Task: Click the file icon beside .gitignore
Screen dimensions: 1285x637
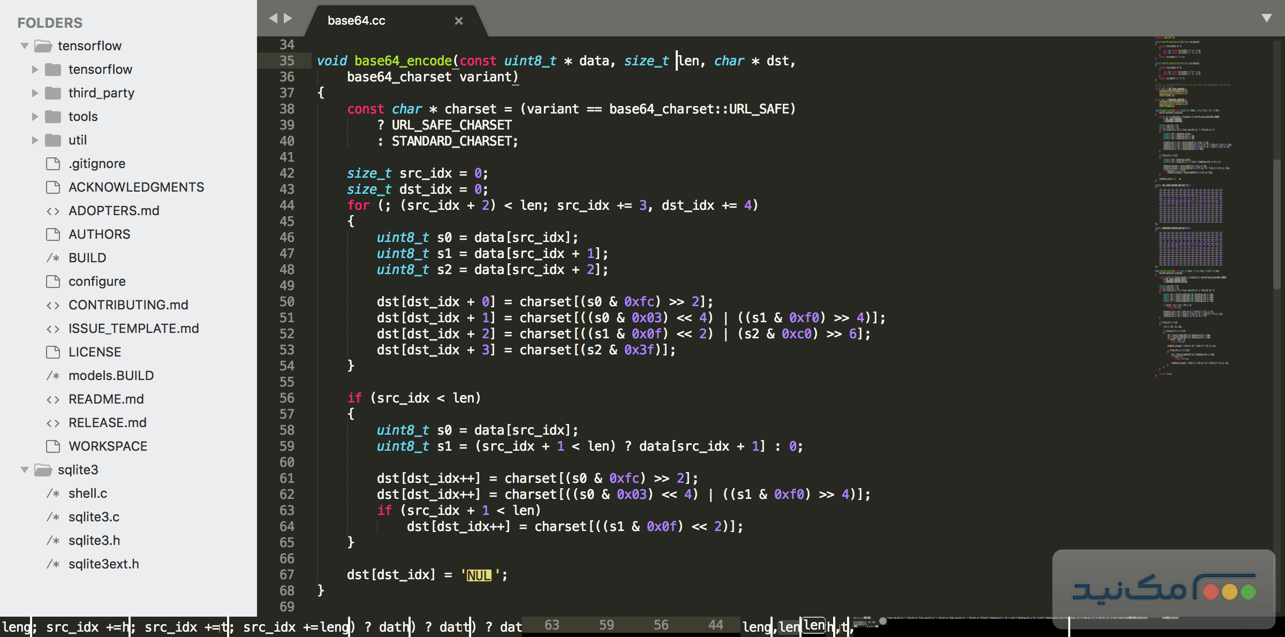Action: coord(52,163)
